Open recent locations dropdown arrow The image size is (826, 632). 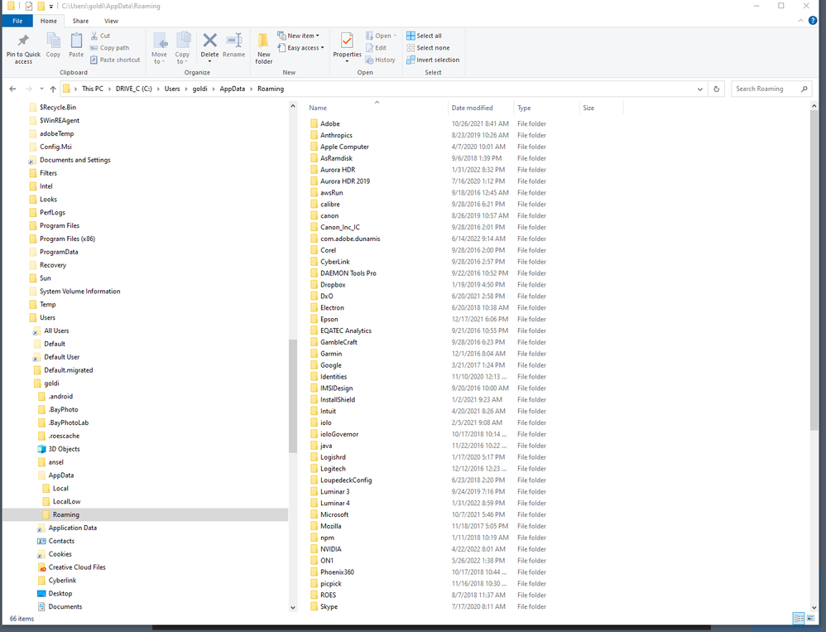pos(41,89)
